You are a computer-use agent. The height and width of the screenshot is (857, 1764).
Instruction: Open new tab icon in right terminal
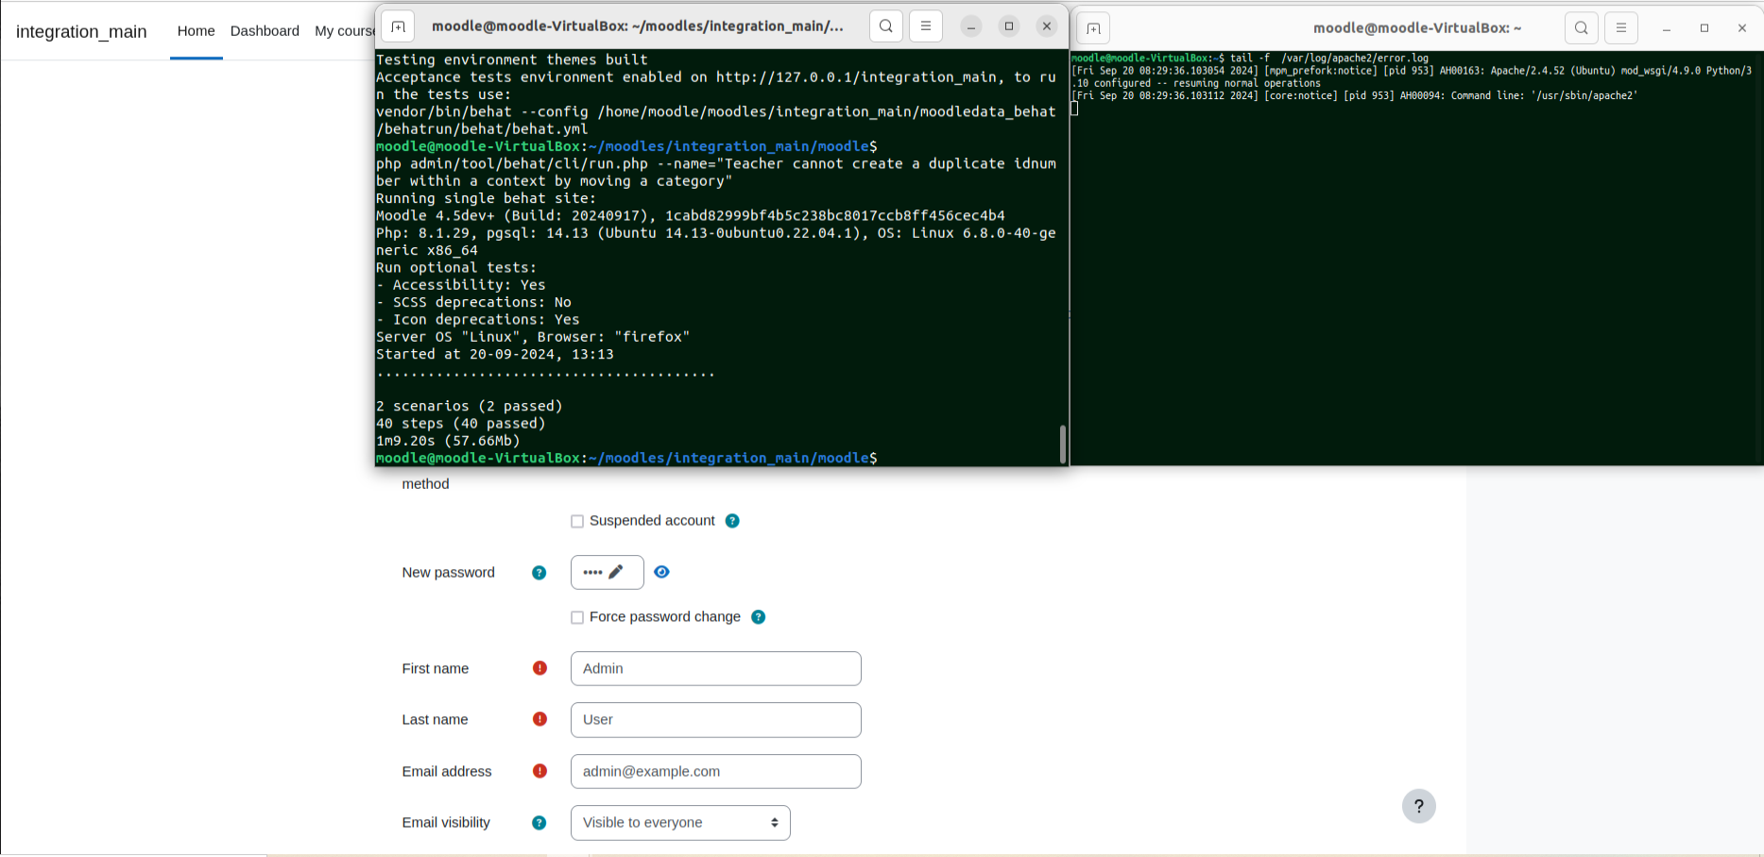pos(1093,28)
